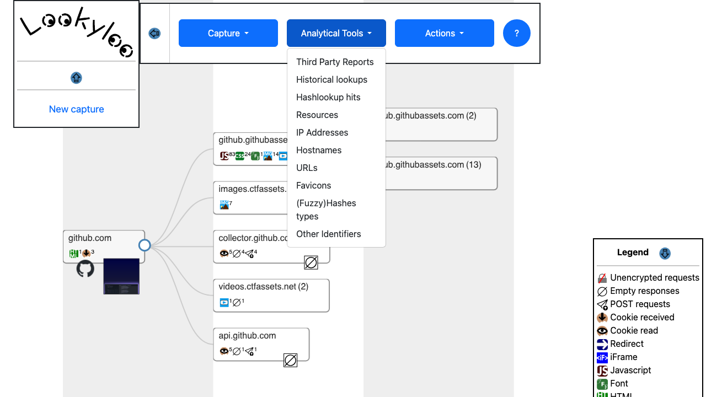706x397 pixels.
Task: Click the Empty responses legend entry
Action: pyautogui.click(x=638, y=291)
